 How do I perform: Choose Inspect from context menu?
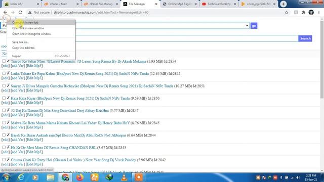click(41, 56)
